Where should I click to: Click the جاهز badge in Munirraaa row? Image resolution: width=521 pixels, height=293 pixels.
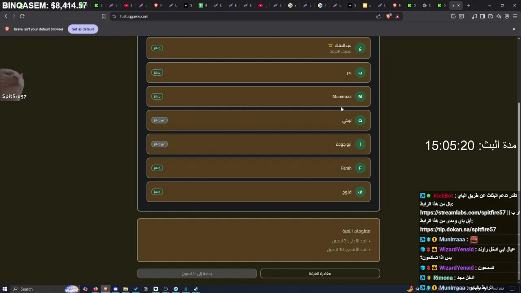point(157,96)
